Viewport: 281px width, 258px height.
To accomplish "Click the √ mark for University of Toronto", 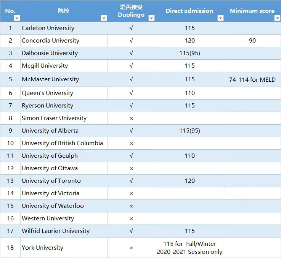I will click(131, 181).
